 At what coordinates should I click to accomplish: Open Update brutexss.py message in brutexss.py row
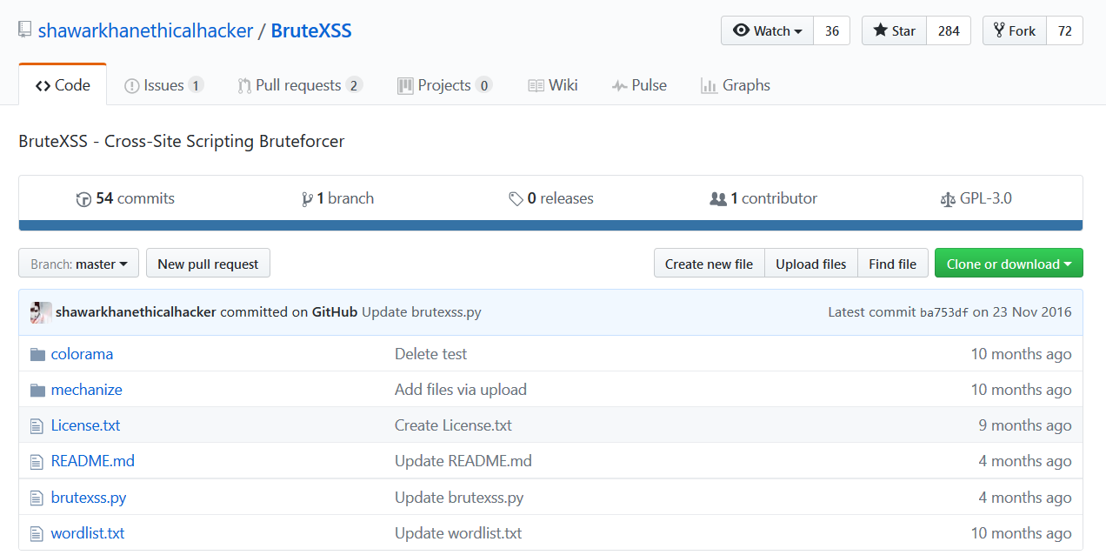coord(459,498)
